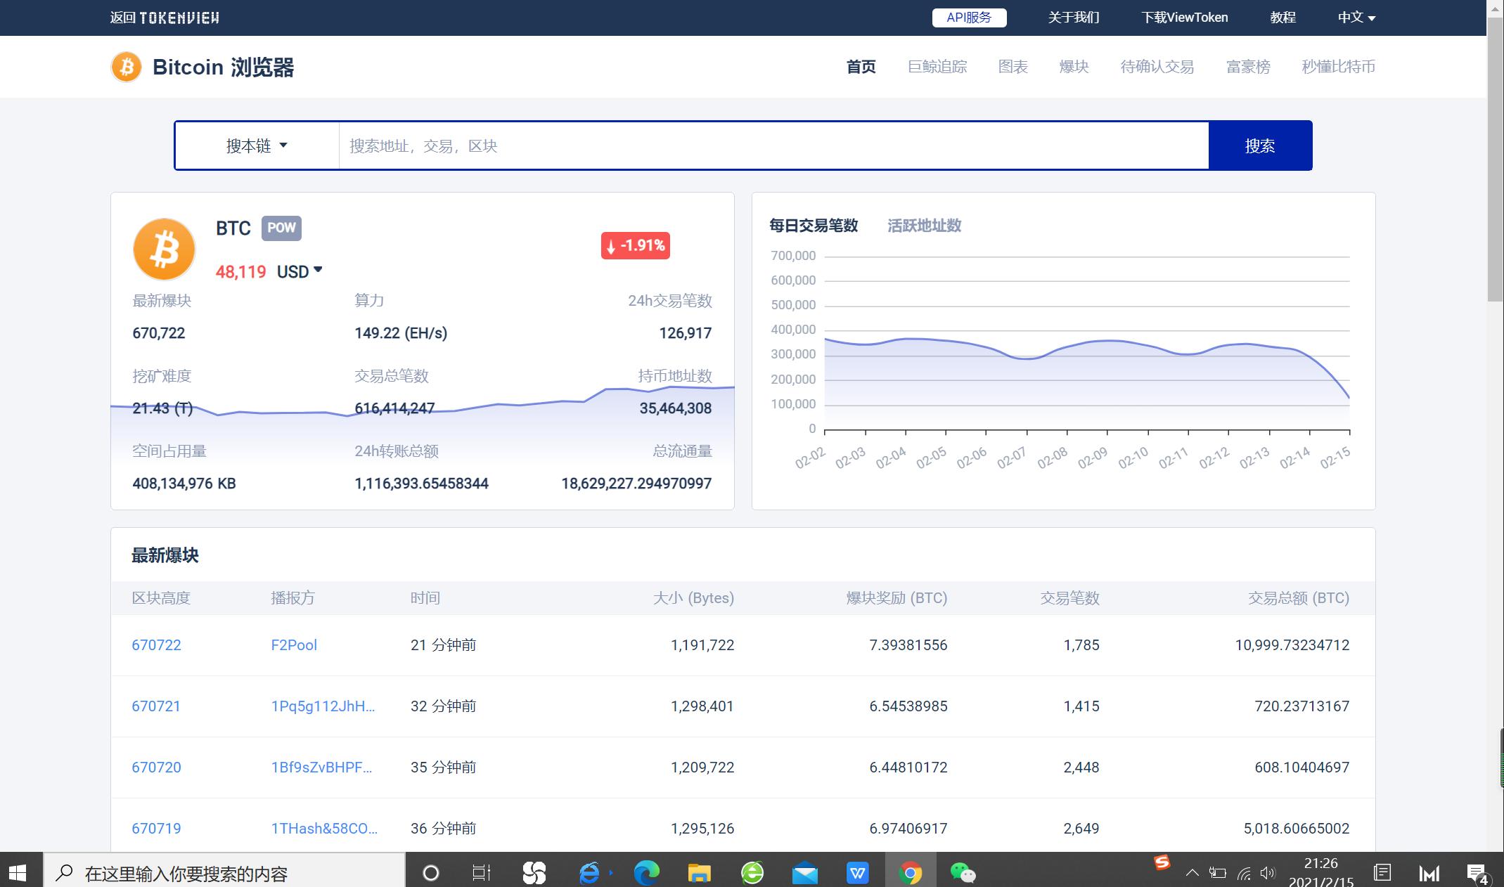Open the green 360 browser on the taskbar
The image size is (1504, 887).
point(752,873)
